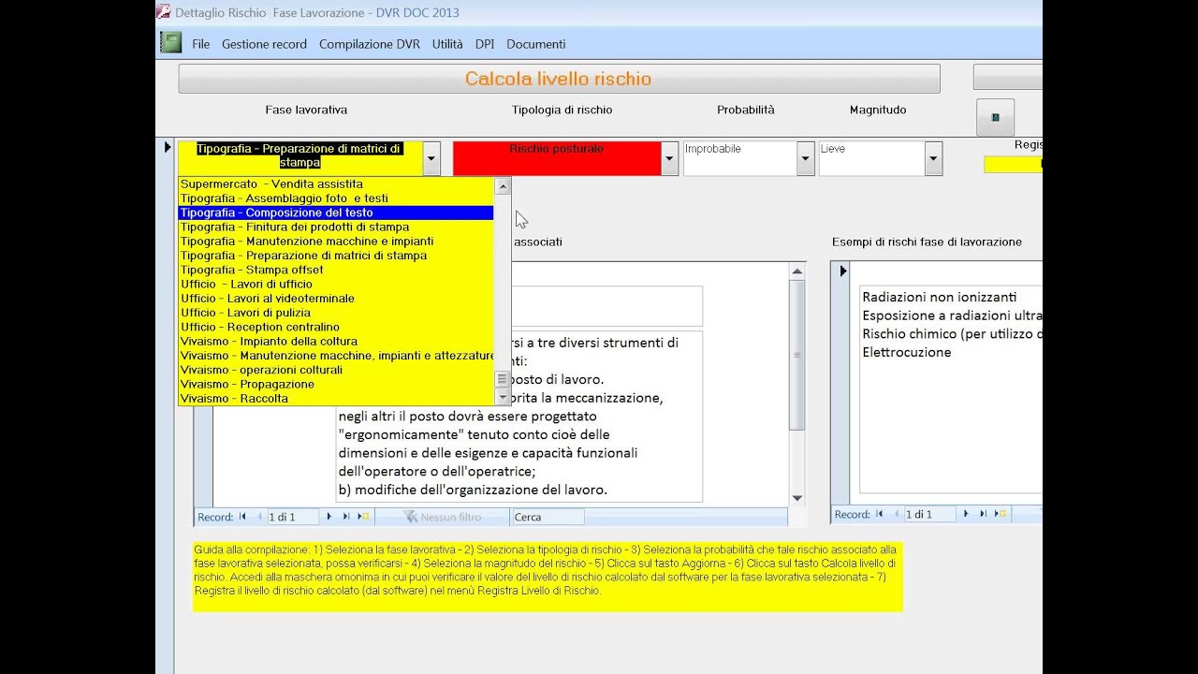1198x674 pixels.
Task: Select Tipografia - Stampa offset
Action: tap(336, 270)
